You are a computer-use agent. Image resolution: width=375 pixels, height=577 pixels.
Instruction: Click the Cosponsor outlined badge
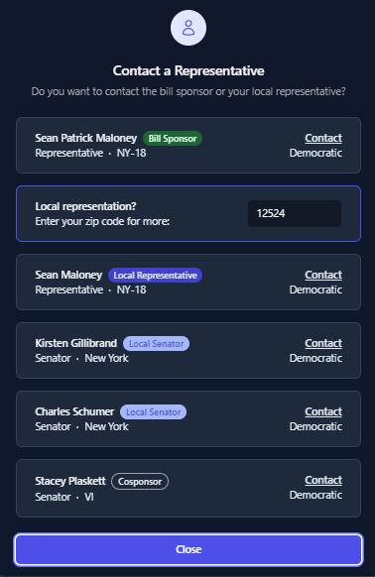coord(140,481)
